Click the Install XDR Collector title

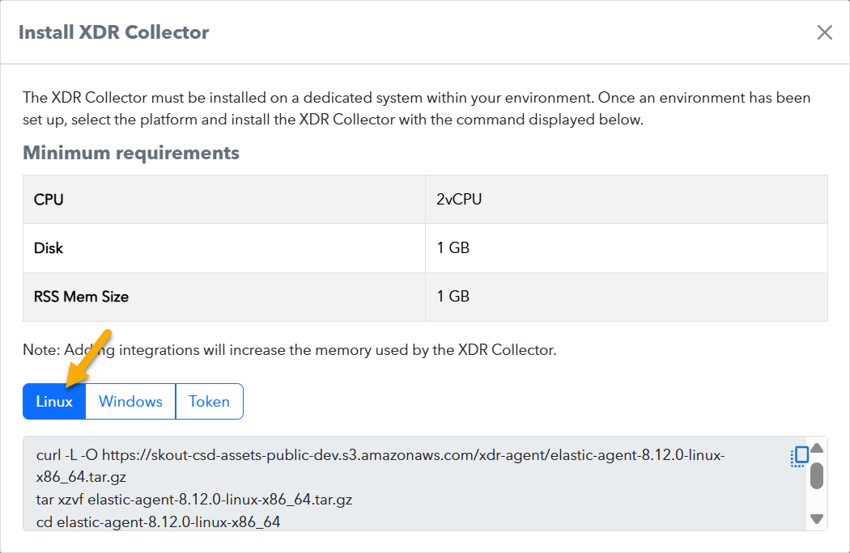113,32
